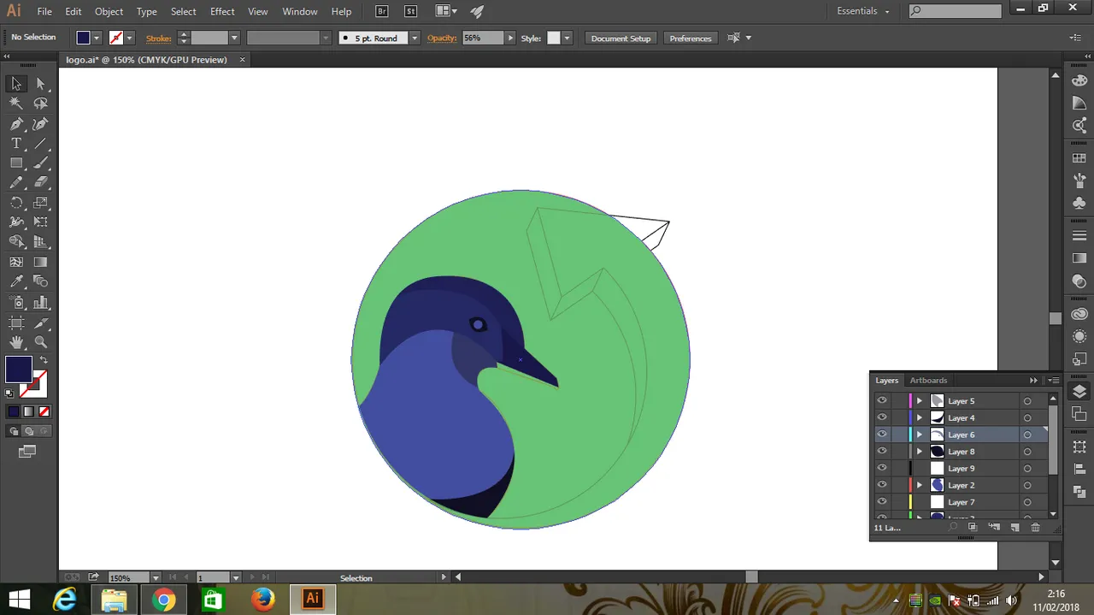Expand Layer 8 contents
This screenshot has height=615, width=1094.
point(920,452)
